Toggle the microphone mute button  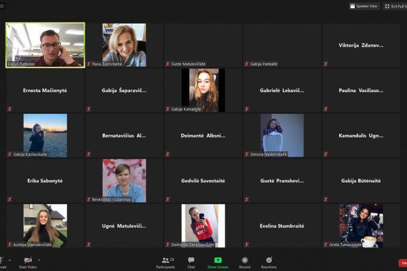coord(1,262)
